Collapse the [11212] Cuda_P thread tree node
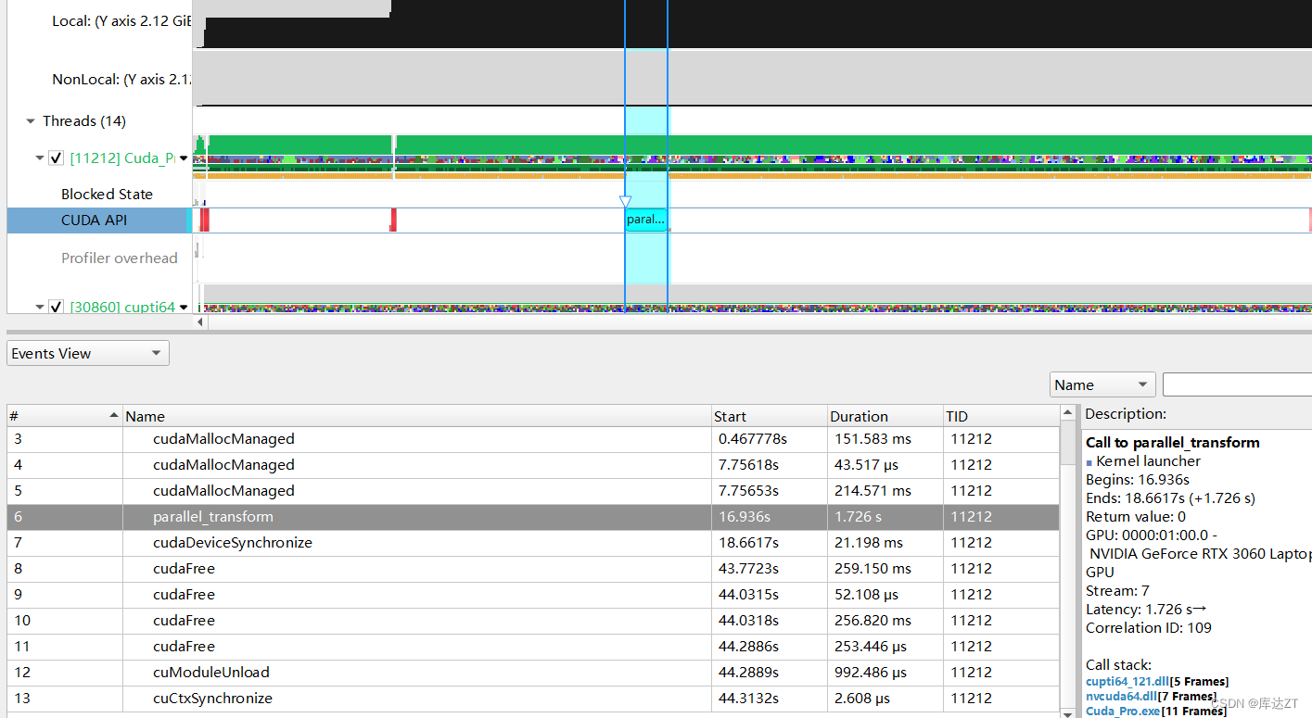This screenshot has height=718, width=1312. 40,158
